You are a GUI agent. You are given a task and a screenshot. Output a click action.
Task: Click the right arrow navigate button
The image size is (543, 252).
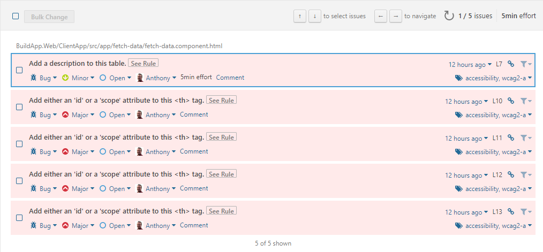(x=396, y=16)
